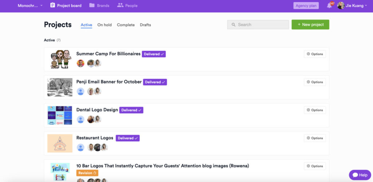This screenshot has height=182, width=373.
Task: Open the notification bell with 247 badge
Action: tap(330, 5)
